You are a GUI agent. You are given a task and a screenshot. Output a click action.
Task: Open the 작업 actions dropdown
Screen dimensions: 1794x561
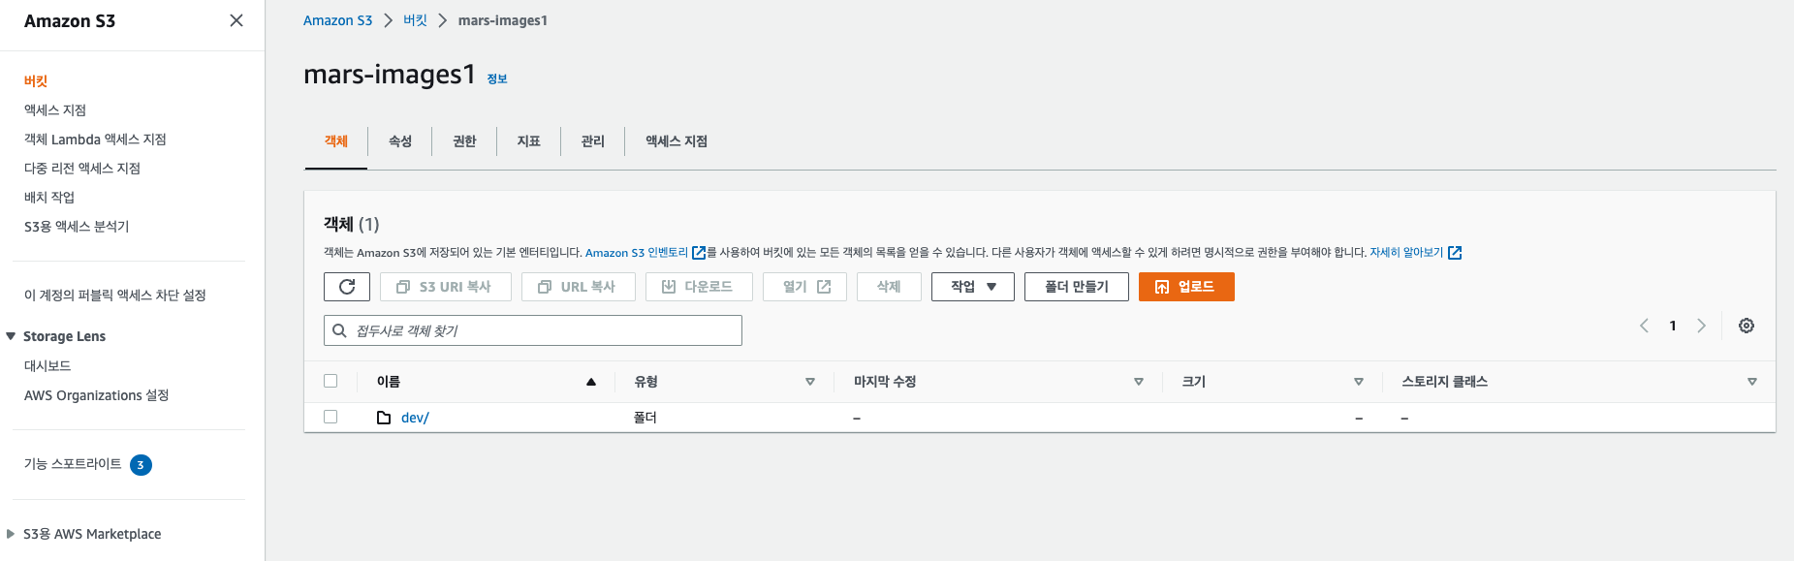tap(972, 287)
